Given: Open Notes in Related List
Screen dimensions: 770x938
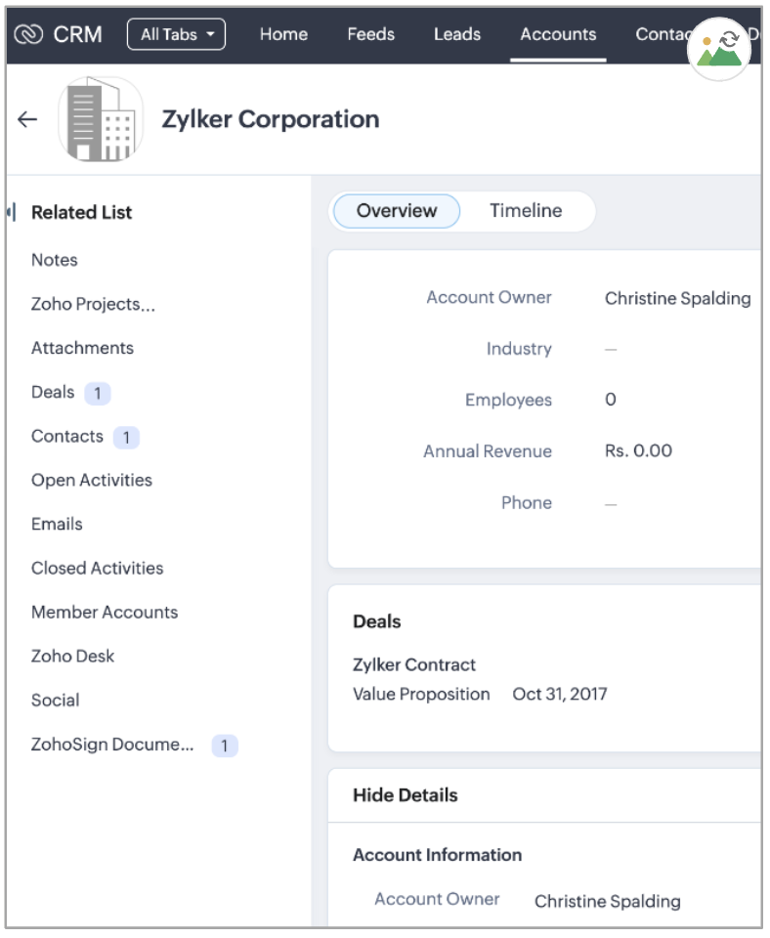Looking at the screenshot, I should pyautogui.click(x=55, y=260).
